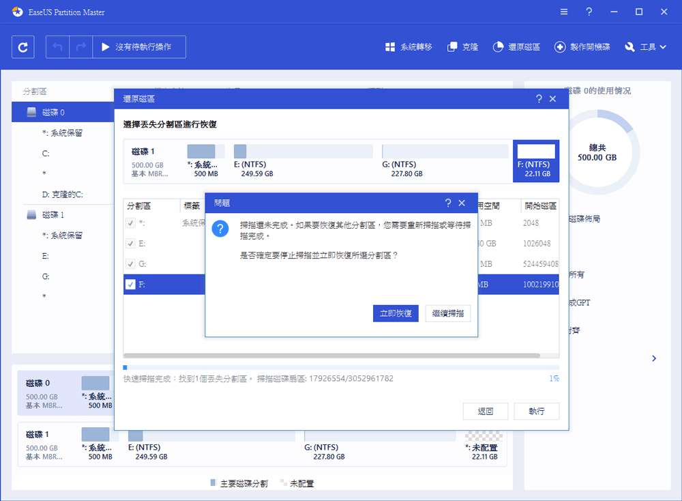The height and width of the screenshot is (501, 682).
Task: Click 立即恢復 recover now button
Action: click(x=396, y=313)
